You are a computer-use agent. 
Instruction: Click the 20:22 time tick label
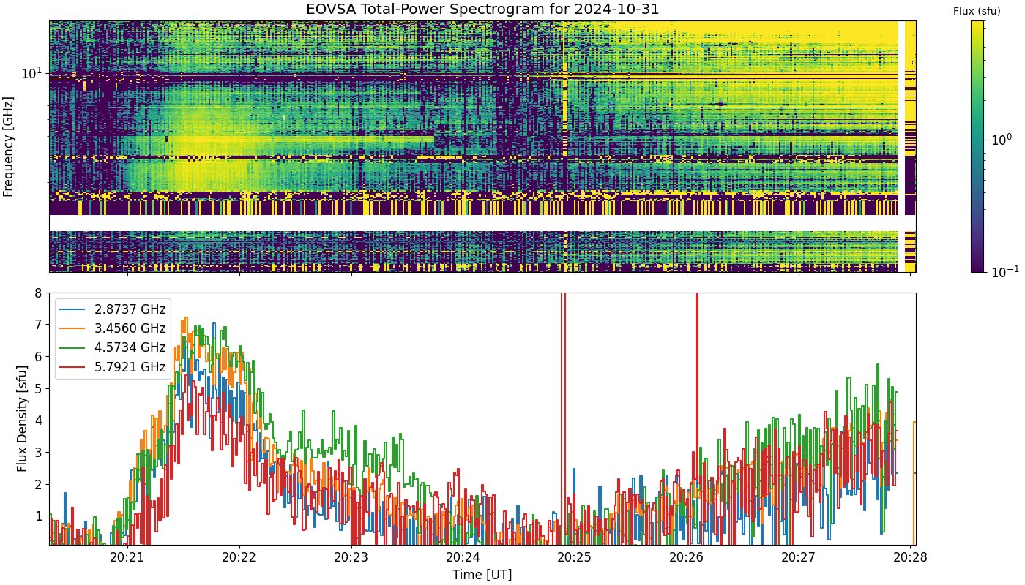click(239, 558)
